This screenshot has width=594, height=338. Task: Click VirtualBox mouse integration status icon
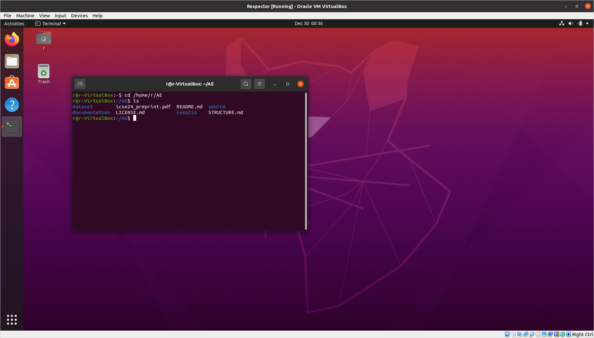tap(563, 334)
